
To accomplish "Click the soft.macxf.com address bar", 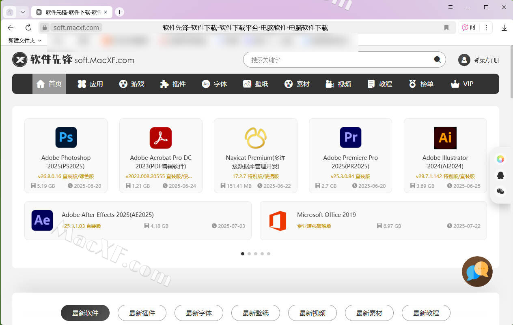I will point(76,28).
